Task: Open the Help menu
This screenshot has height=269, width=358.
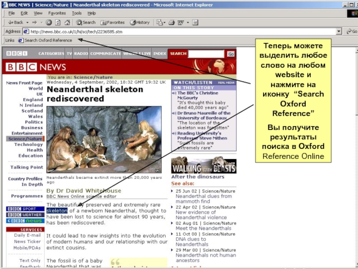Action: (x=92, y=13)
